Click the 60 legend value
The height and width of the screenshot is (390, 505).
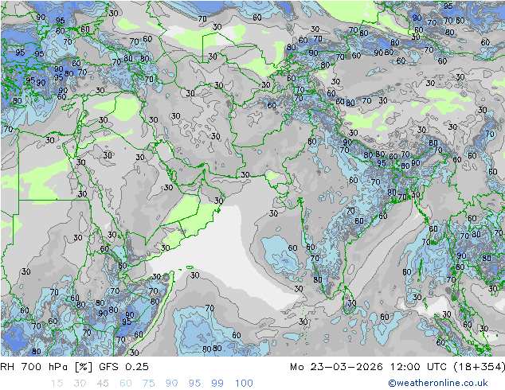click(126, 384)
